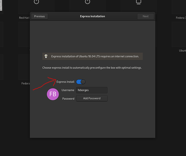Click the middle power icon at top
The image size is (186, 156).
(88, 2)
